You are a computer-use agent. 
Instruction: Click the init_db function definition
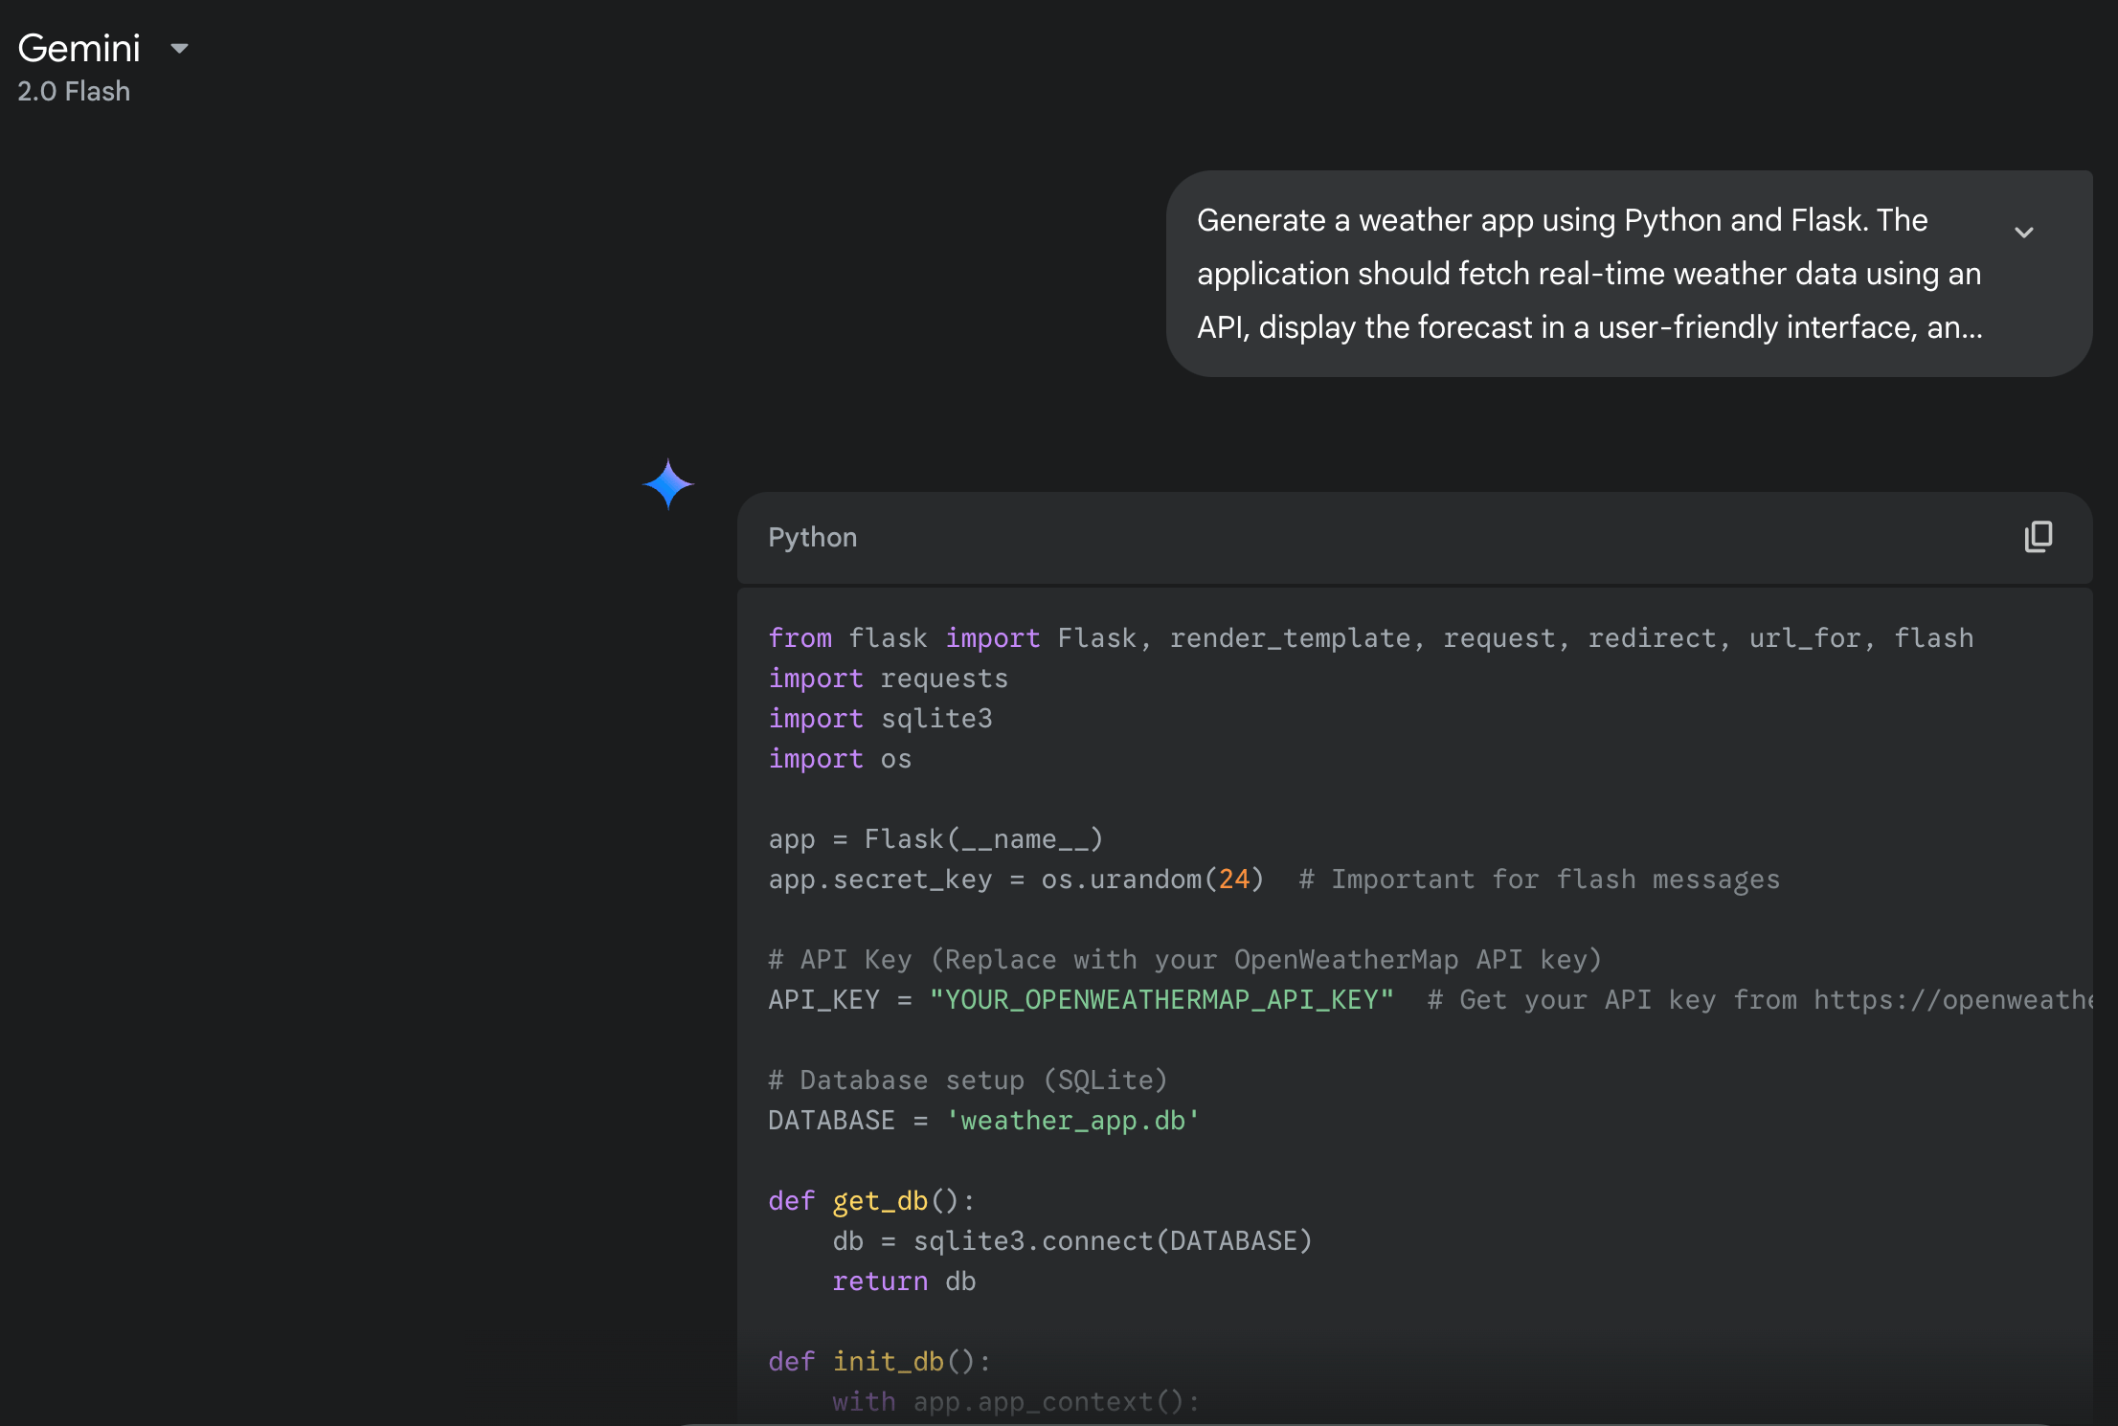tap(888, 1360)
